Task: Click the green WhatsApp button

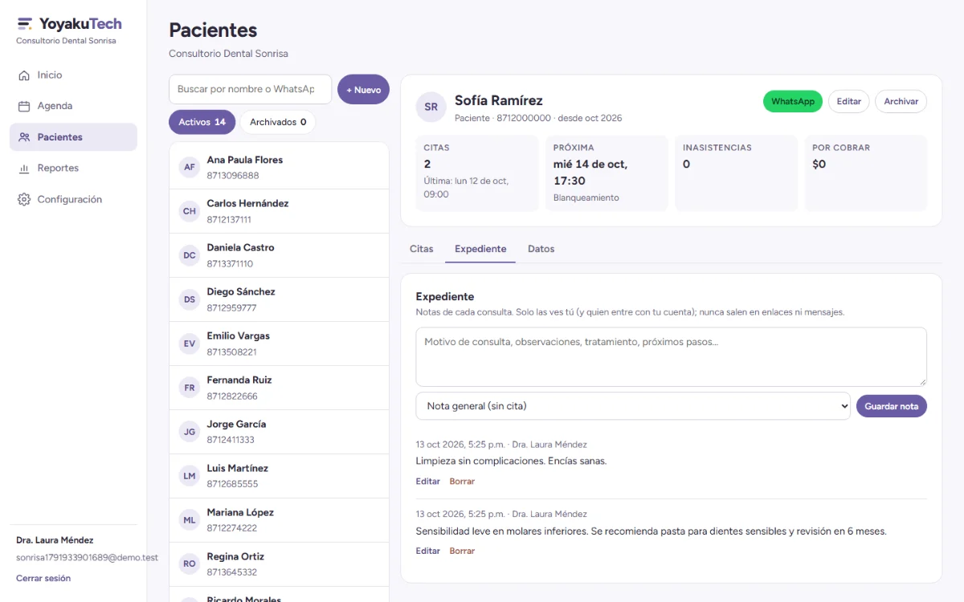Action: [793, 101]
